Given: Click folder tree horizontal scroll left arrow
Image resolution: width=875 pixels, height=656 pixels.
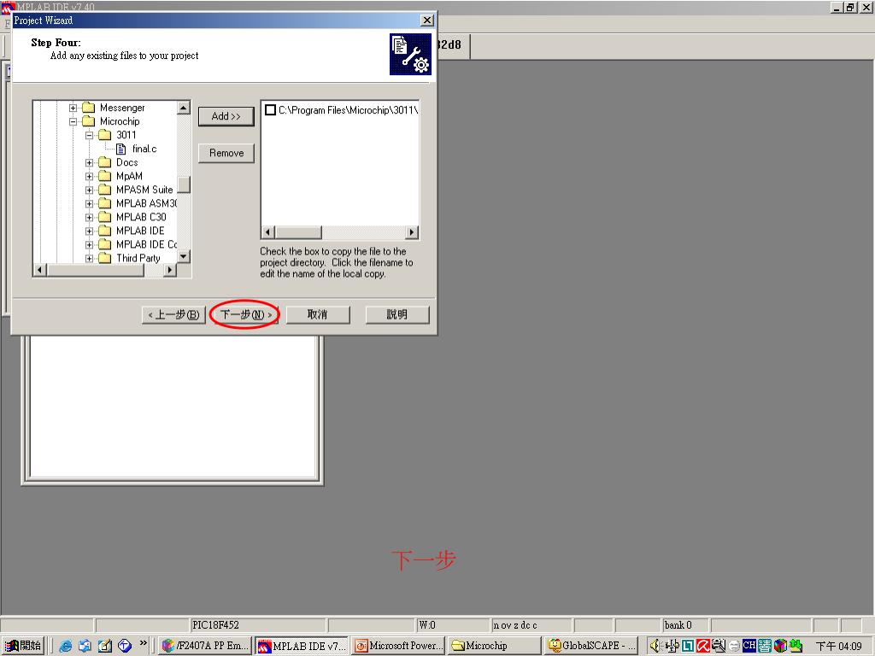Looking at the screenshot, I should point(39,270).
